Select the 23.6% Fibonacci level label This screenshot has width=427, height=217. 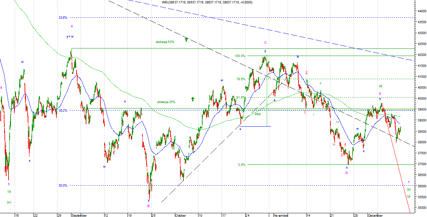point(63,17)
